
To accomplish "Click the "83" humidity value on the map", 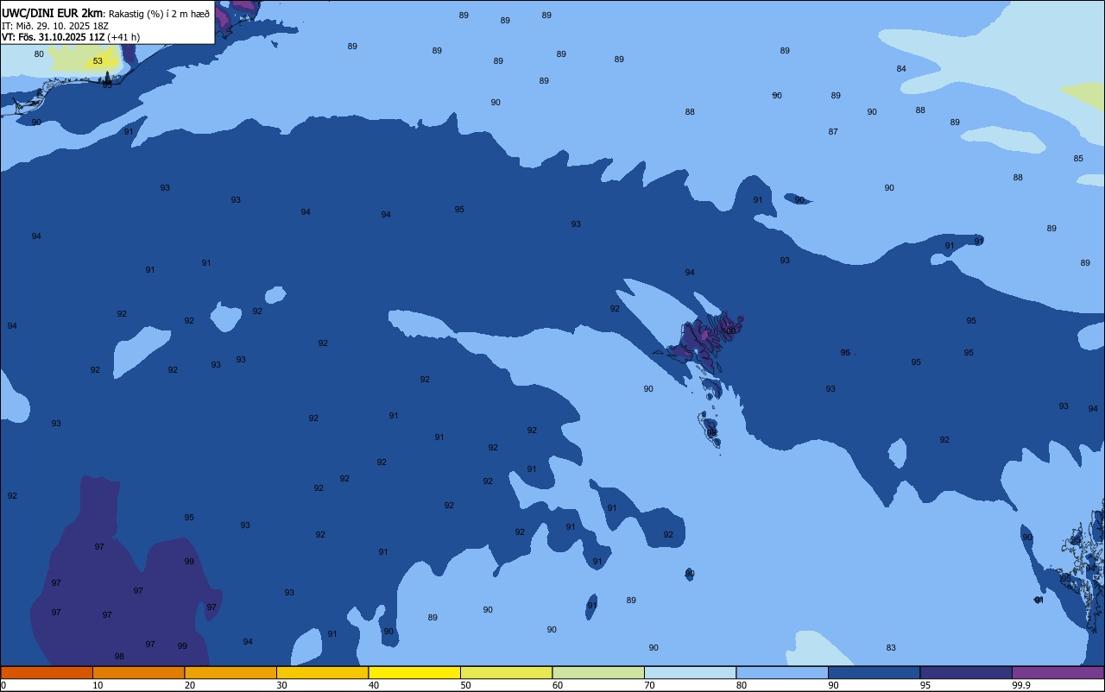I will tap(891, 648).
